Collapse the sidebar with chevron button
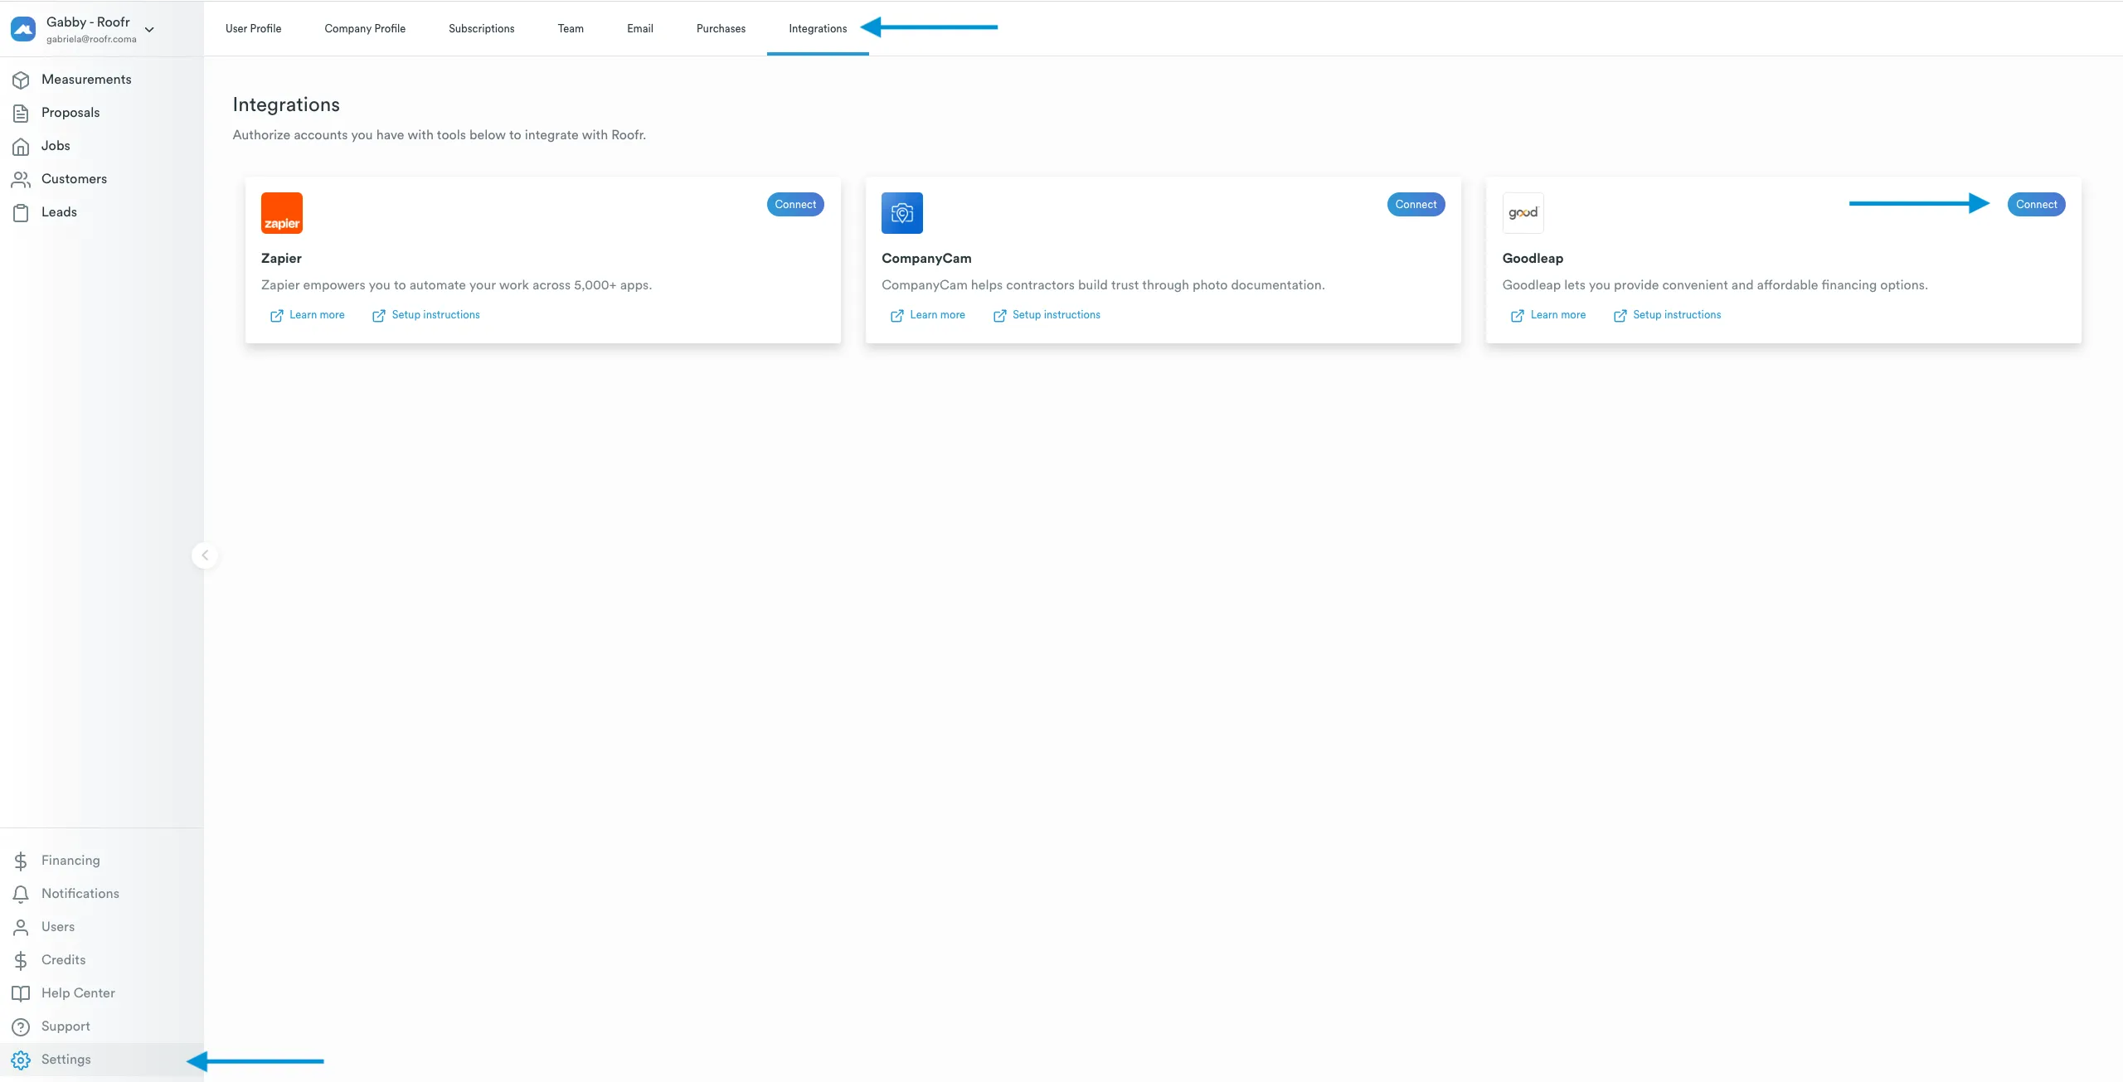Screen dimensions: 2123x1082 [x=205, y=555]
